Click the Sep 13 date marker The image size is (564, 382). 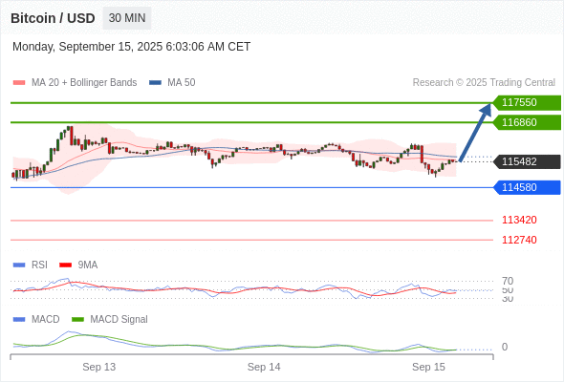[x=98, y=367]
